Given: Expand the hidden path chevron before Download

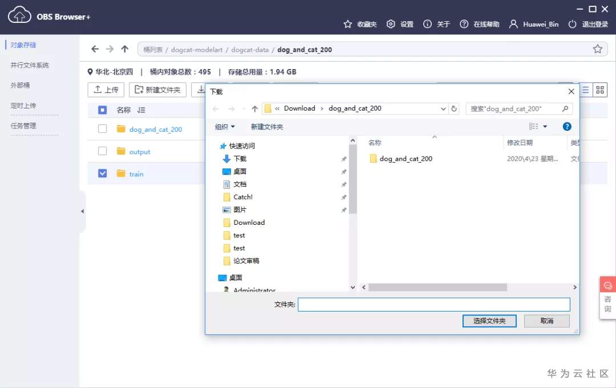Looking at the screenshot, I should 277,108.
